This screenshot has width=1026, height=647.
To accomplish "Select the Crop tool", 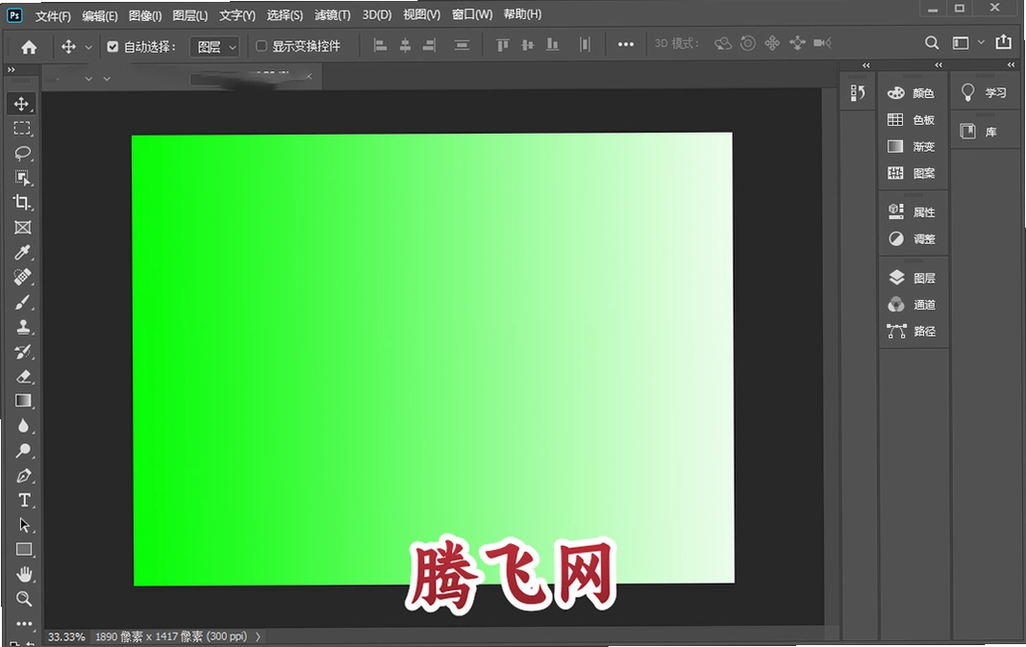I will [x=22, y=203].
